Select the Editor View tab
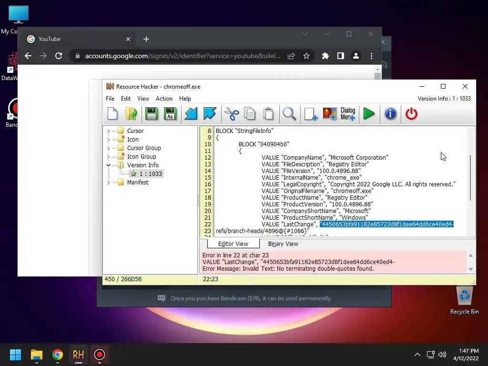The width and height of the screenshot is (488, 366). [x=233, y=244]
